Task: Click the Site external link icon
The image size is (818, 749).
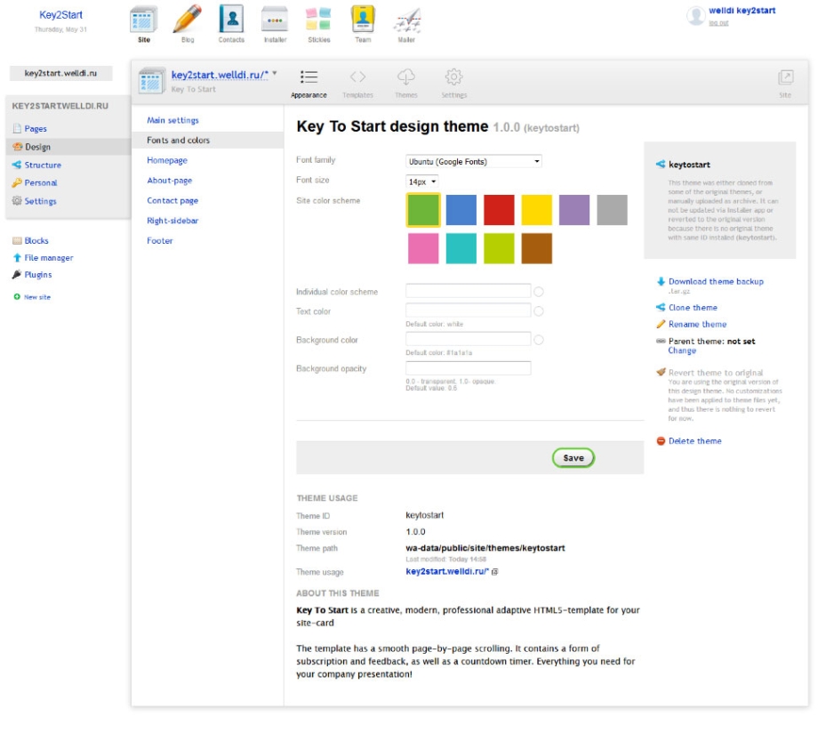Action: coord(785,78)
